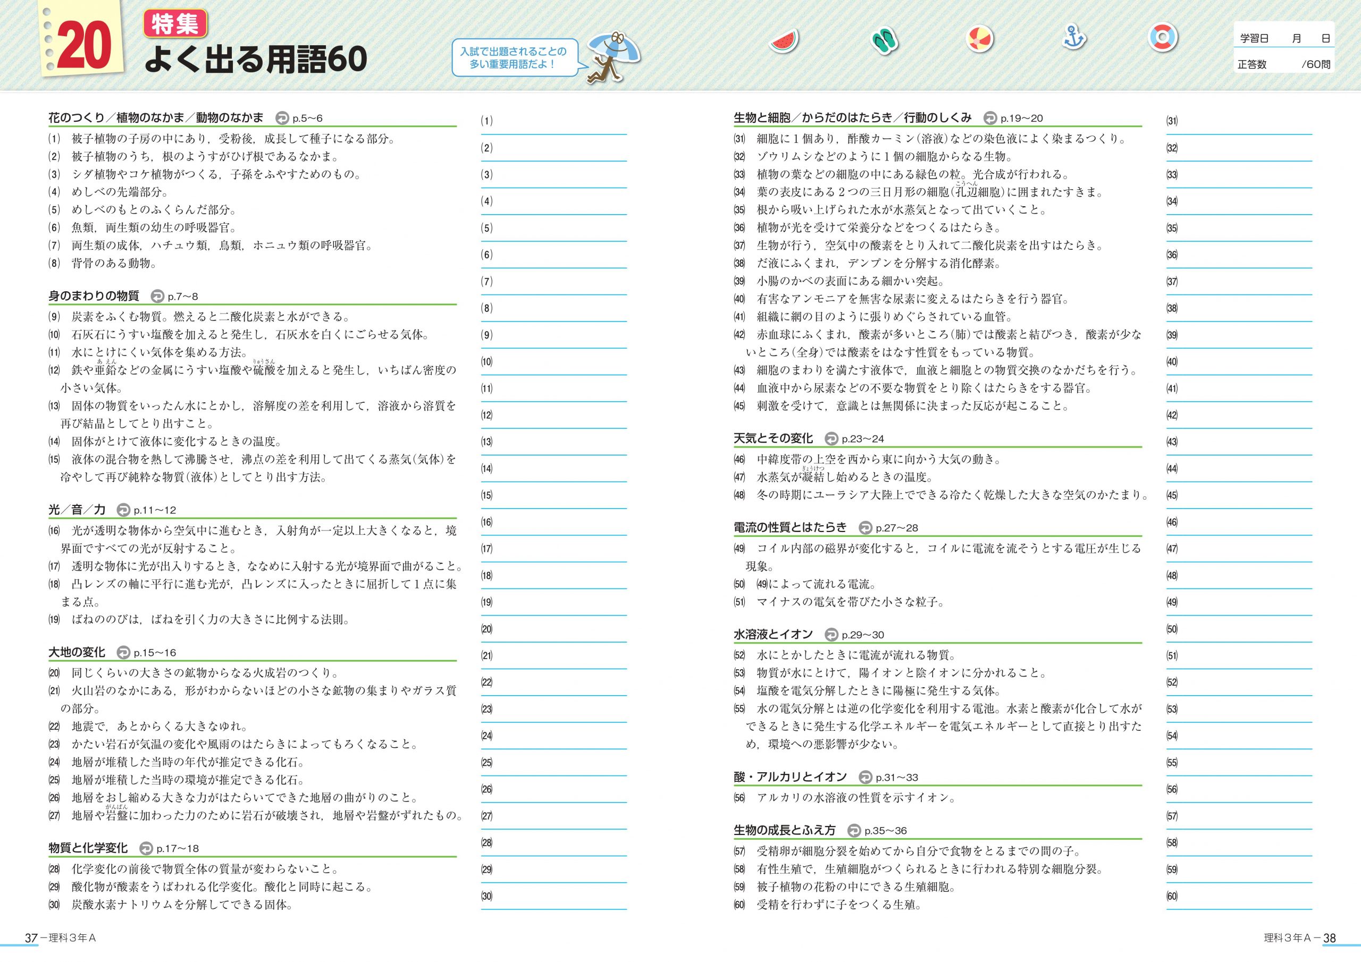Image resolution: width=1361 pixels, height=962 pixels.
Task: Click question (14) about 固体がとけて液体に変化するときの温度
Action: click(166, 442)
